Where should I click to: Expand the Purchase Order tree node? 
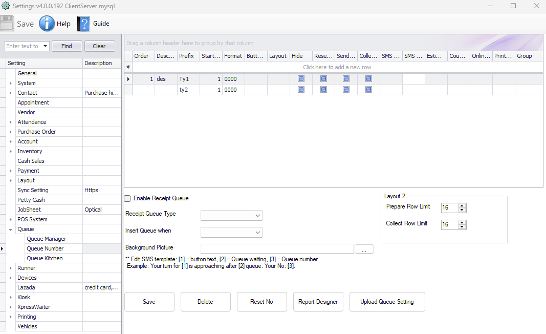click(10, 132)
